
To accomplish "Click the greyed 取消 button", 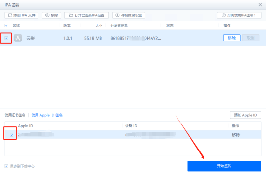I will [251, 38].
